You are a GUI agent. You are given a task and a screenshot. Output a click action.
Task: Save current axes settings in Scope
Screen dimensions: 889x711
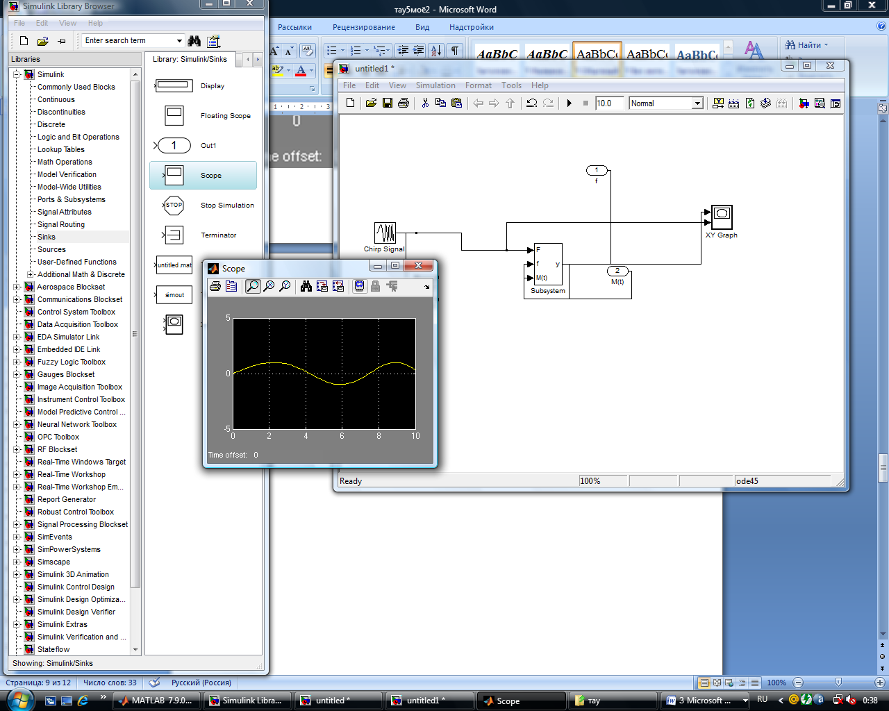322,286
